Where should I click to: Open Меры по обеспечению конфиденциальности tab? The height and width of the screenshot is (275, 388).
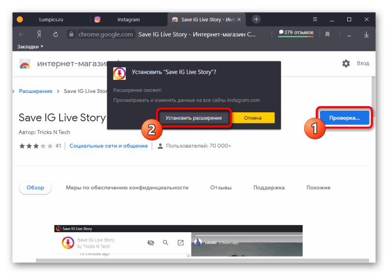pos(127,188)
